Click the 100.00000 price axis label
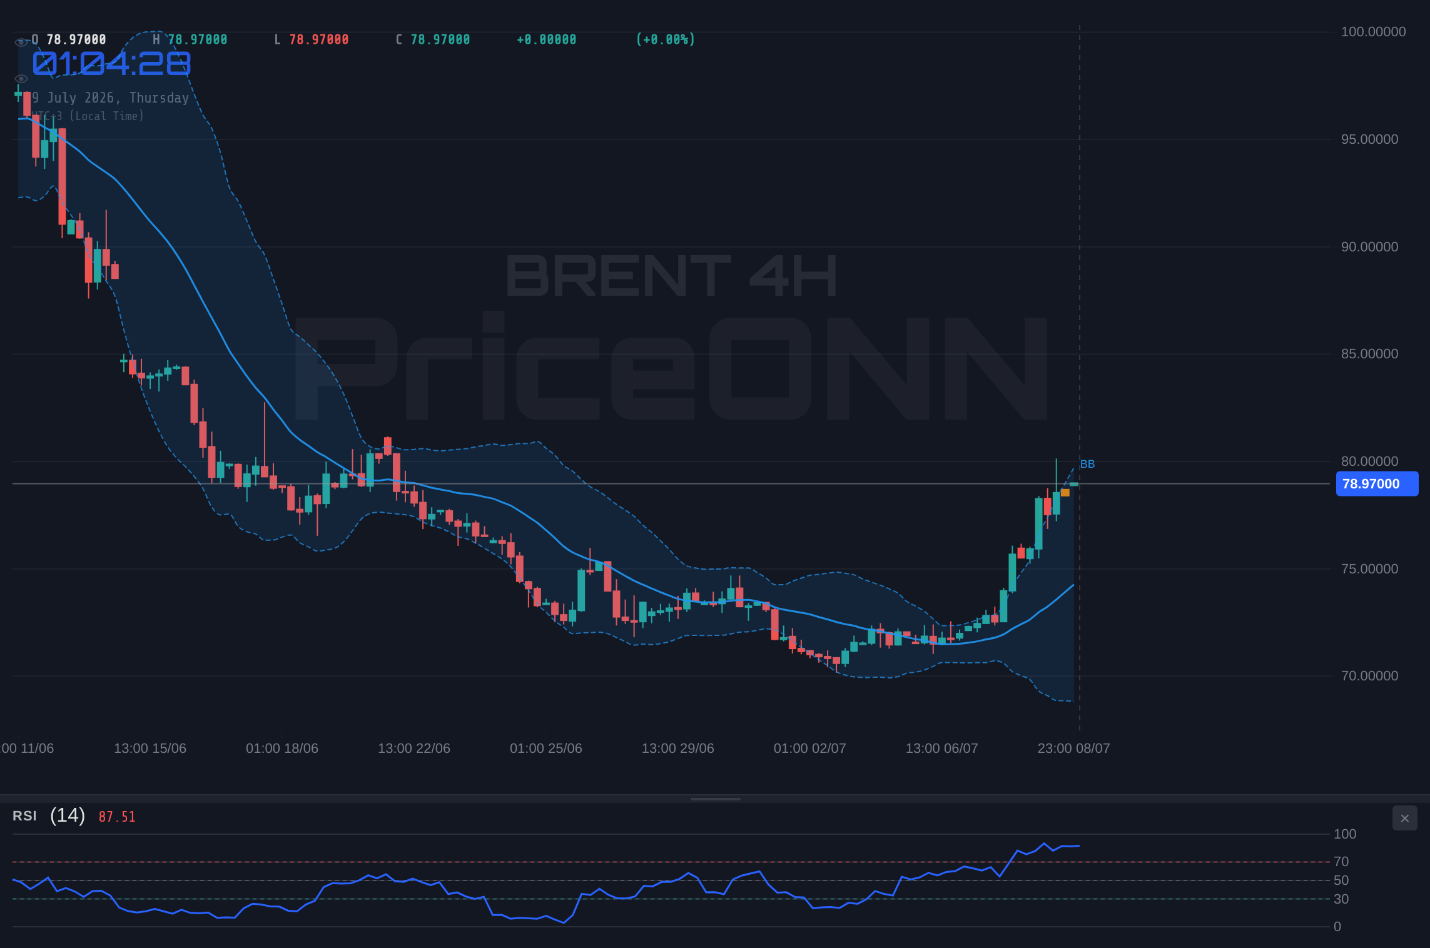 click(1373, 32)
